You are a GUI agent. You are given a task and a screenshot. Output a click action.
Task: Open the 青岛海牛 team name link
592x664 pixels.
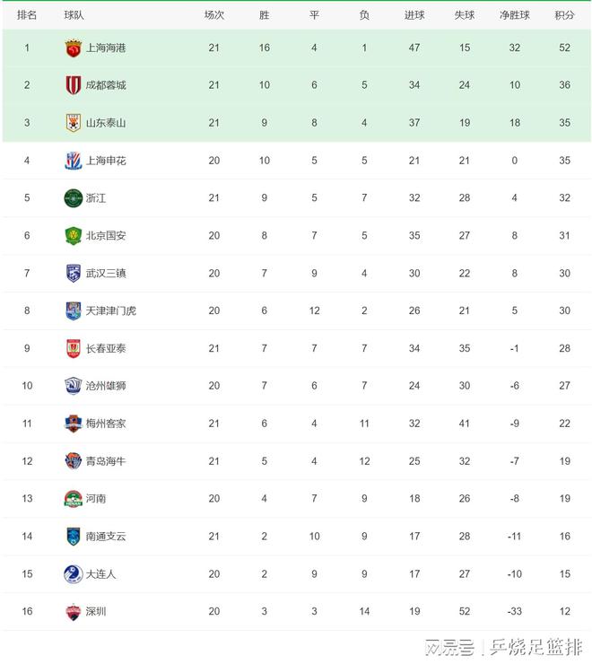tap(106, 461)
